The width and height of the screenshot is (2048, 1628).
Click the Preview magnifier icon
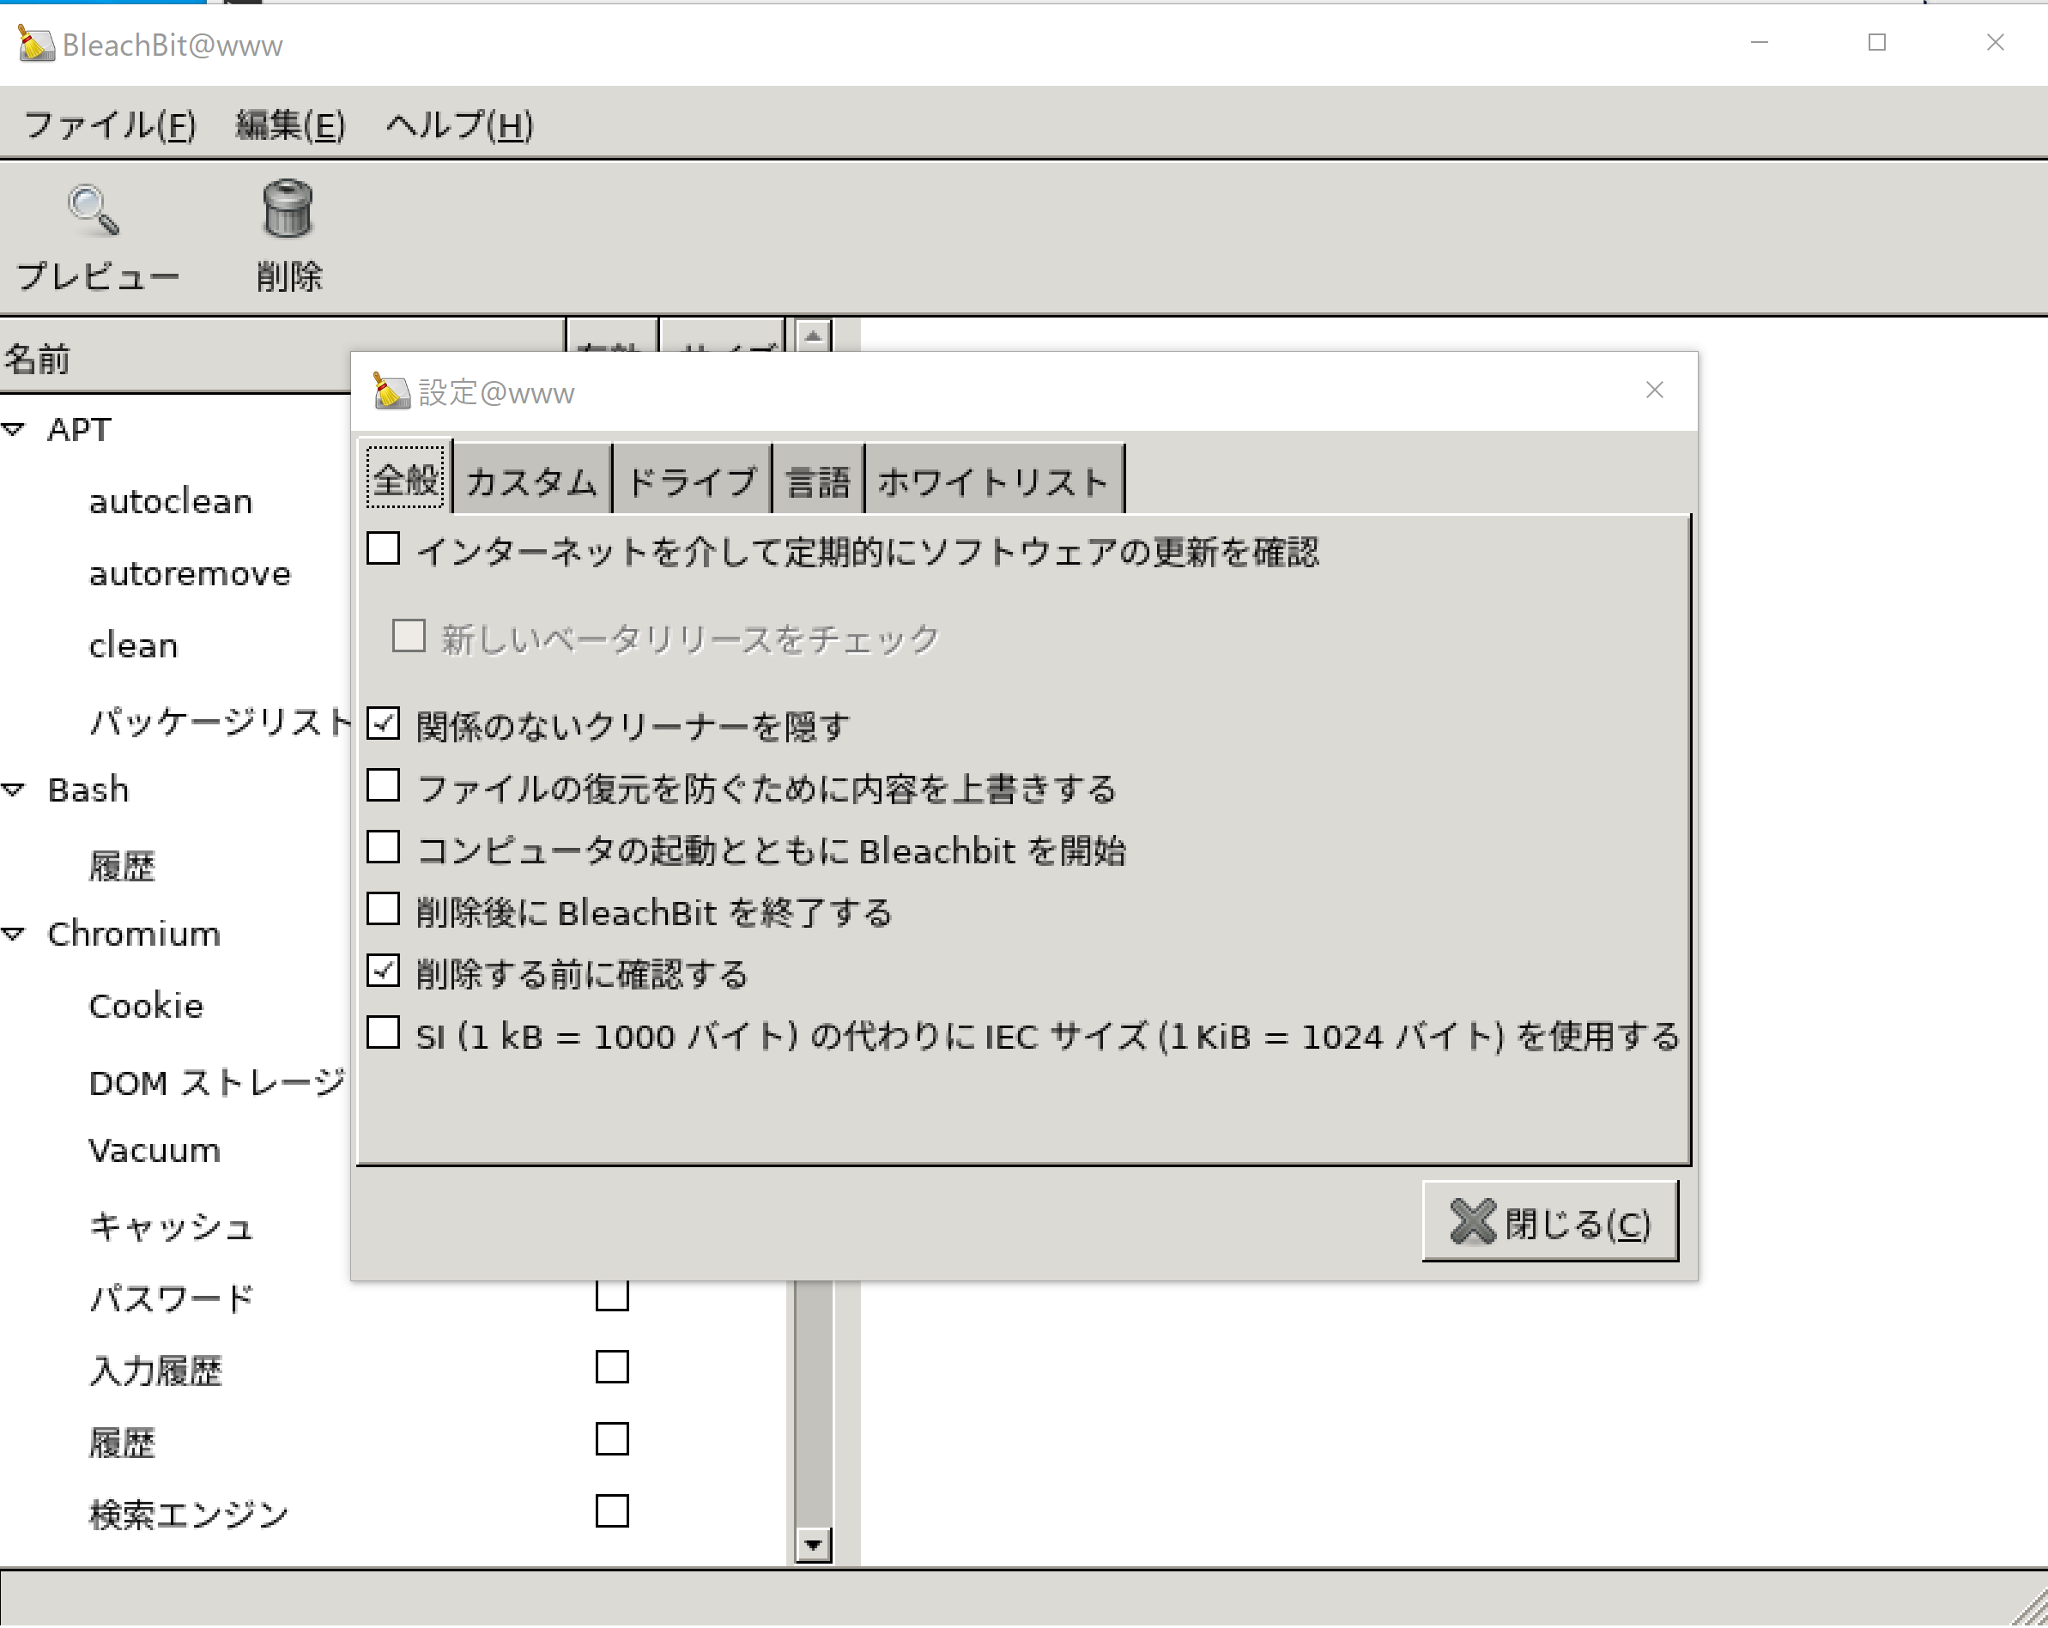[x=94, y=210]
